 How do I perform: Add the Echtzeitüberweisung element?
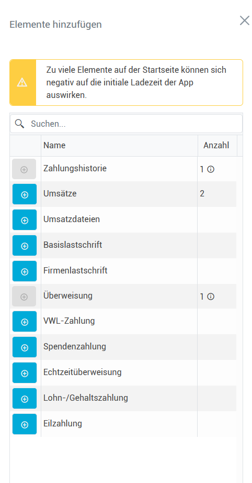tap(25, 372)
